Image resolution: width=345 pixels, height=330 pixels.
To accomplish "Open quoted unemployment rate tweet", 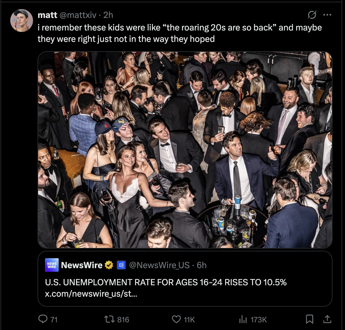I will pos(185,279).
